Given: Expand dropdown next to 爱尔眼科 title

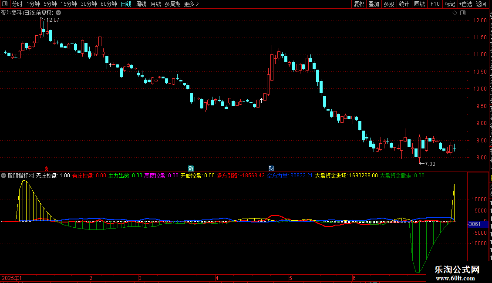Looking at the screenshot, I should click(58, 13).
